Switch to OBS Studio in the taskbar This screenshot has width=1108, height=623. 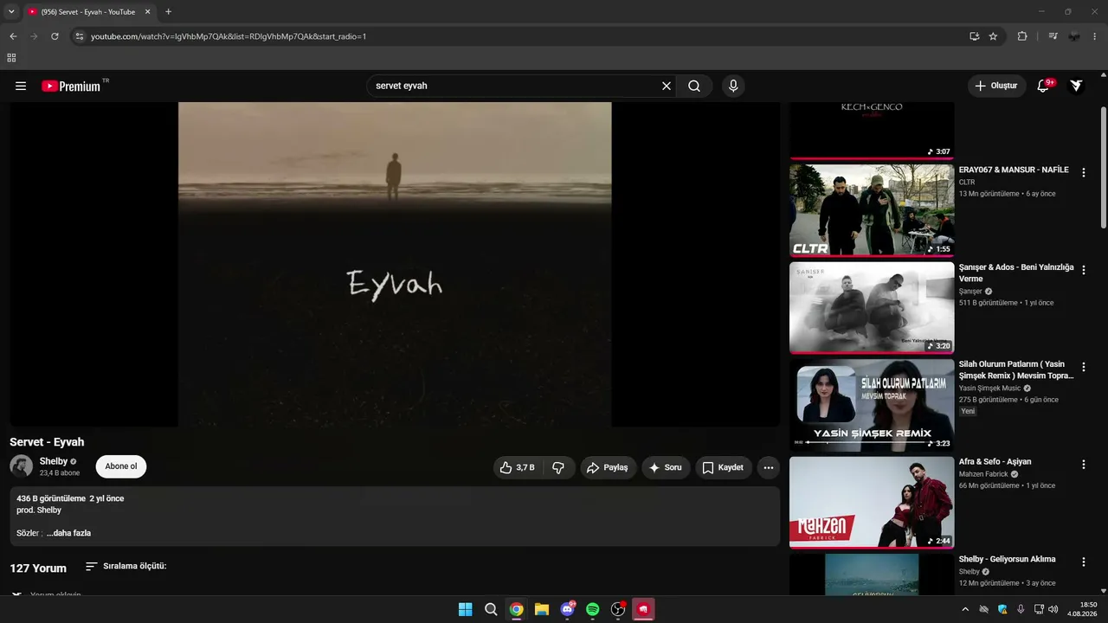coord(618,609)
